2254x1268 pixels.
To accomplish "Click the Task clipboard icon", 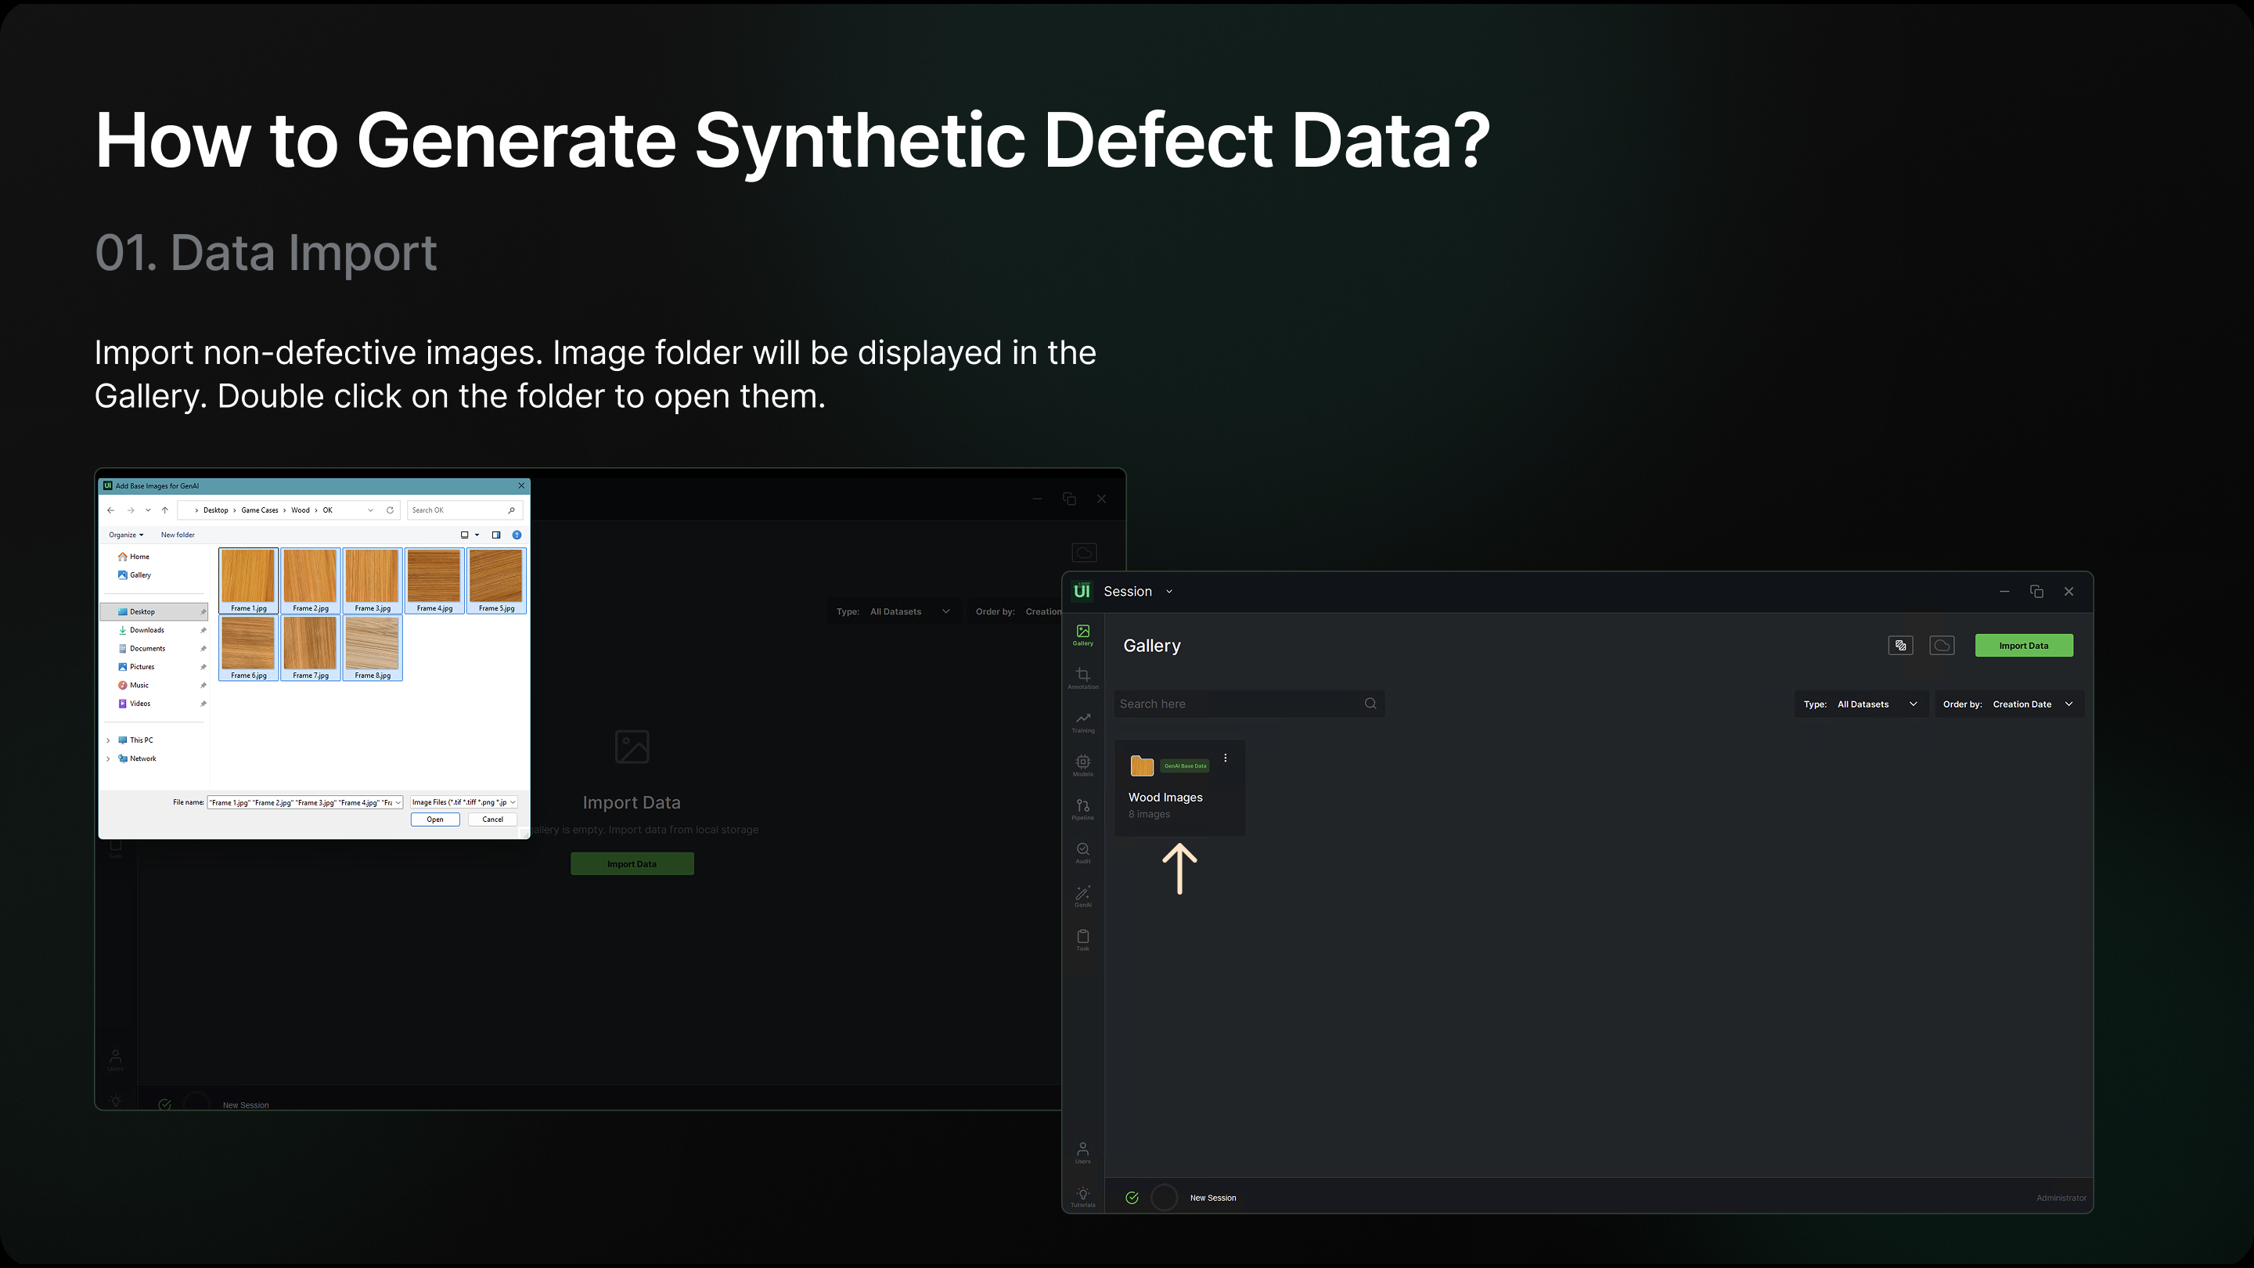I will coord(1082,939).
